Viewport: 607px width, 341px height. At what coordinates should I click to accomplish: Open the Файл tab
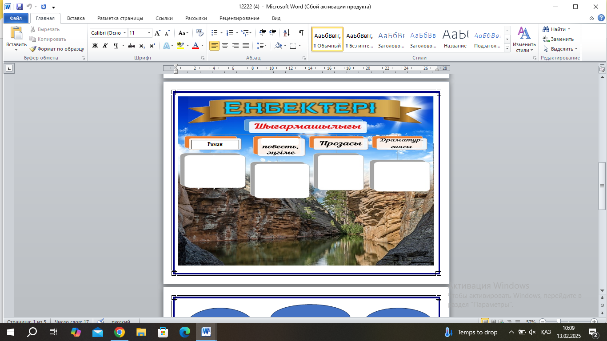pyautogui.click(x=16, y=18)
